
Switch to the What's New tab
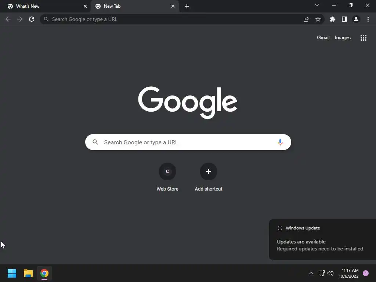tap(46, 6)
